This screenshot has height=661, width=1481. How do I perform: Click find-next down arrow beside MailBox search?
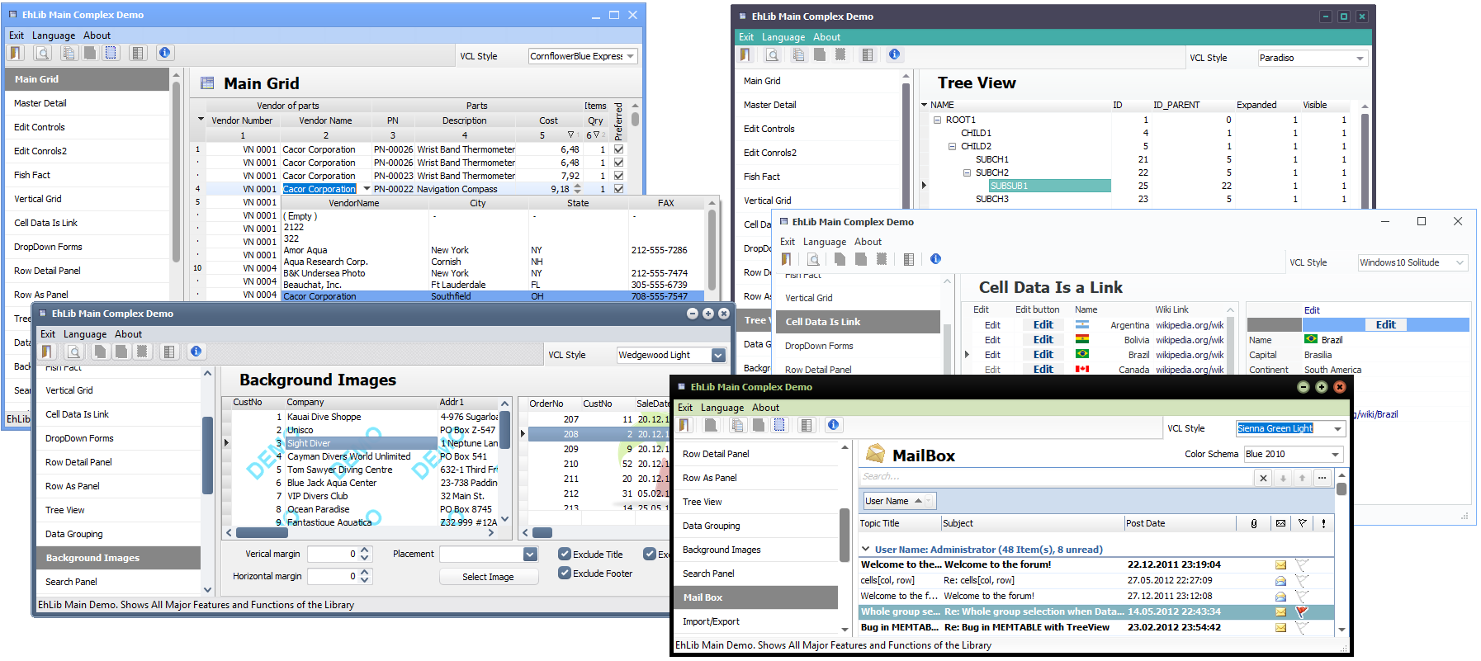(1283, 478)
